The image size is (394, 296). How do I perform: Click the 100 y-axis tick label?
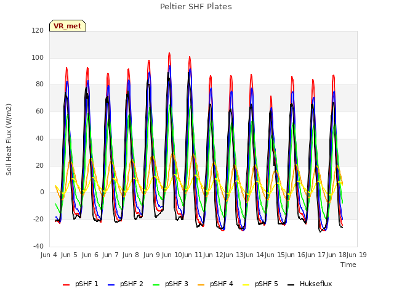pos(38,57)
